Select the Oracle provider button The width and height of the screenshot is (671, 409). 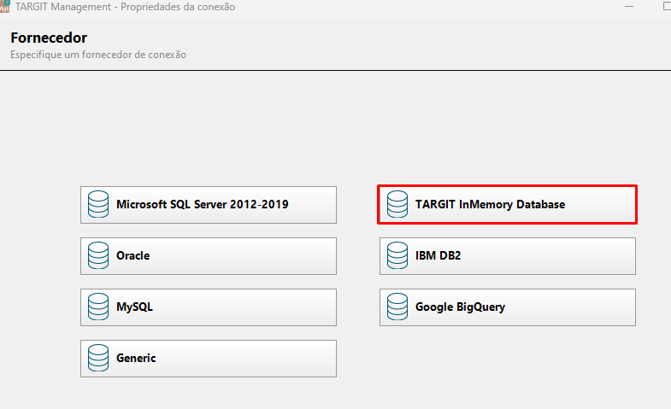click(209, 256)
